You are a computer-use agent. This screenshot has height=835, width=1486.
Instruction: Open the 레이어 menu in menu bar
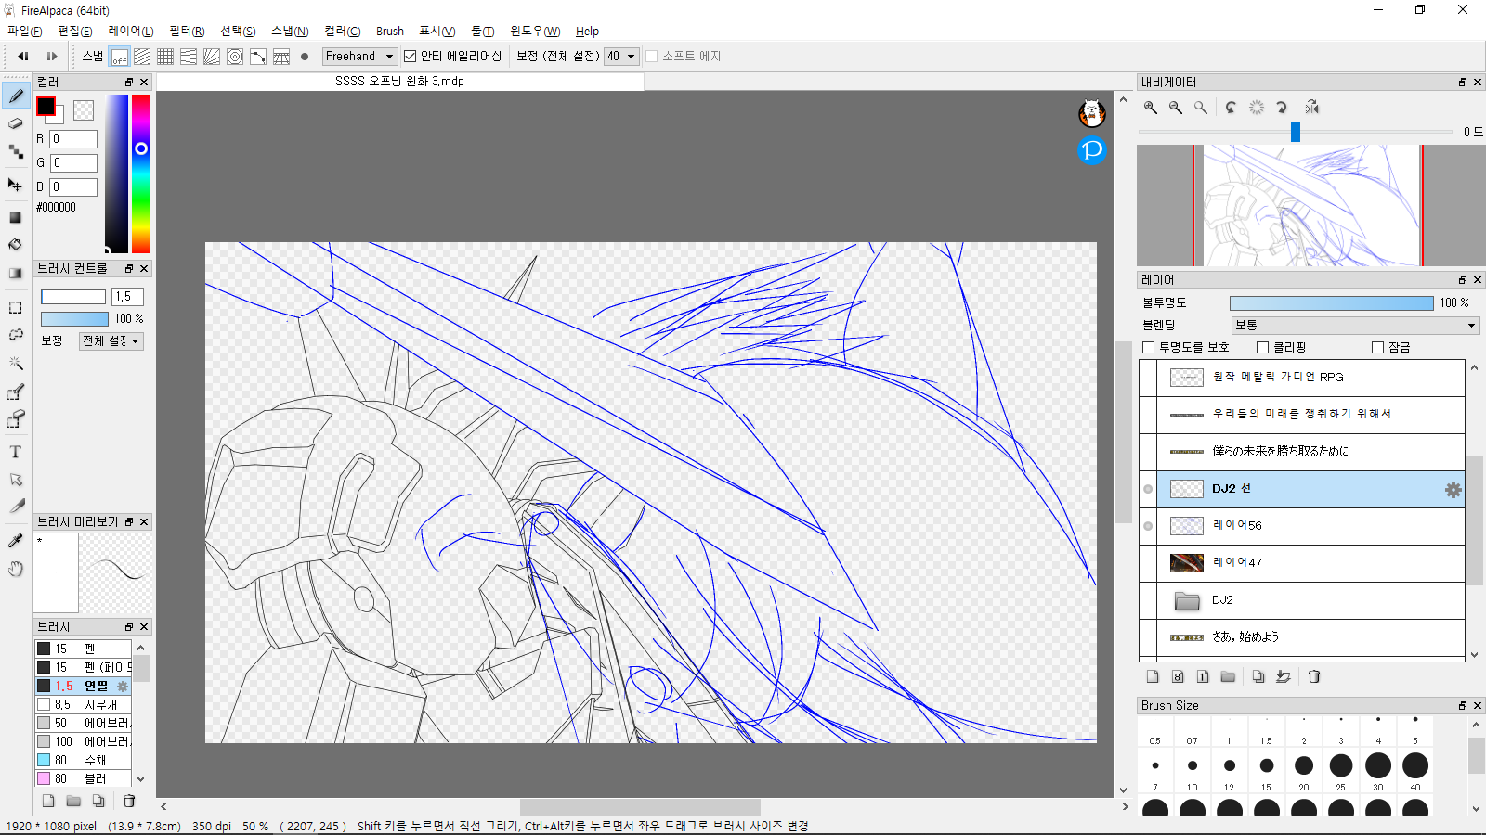click(x=130, y=32)
